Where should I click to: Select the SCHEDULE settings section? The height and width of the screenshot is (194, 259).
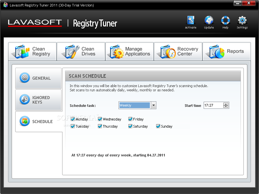point(39,121)
